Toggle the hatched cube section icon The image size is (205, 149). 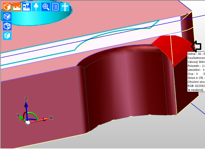7,35
